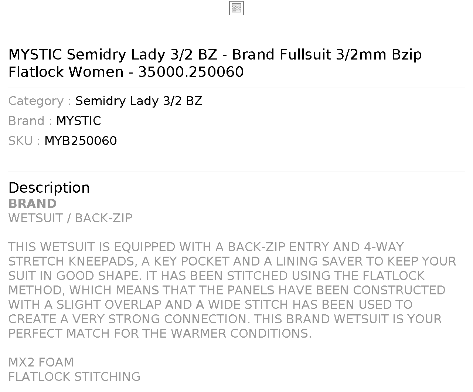473x392 pixels.
Task: Click the FLATLOCK STITCHING feature line
Action: pyautogui.click(x=74, y=377)
